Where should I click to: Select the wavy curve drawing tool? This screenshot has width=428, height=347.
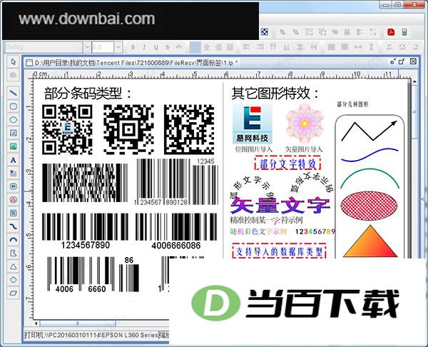pos(13,226)
